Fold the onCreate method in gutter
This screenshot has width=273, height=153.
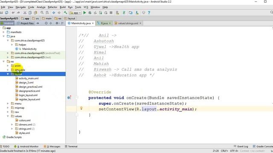77,97
